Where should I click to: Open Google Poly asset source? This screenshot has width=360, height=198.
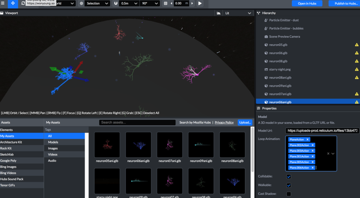click(22, 161)
